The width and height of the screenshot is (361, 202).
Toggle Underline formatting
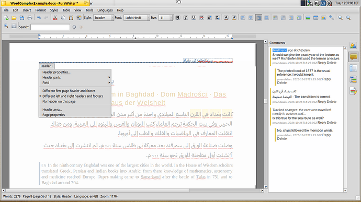click(x=194, y=18)
